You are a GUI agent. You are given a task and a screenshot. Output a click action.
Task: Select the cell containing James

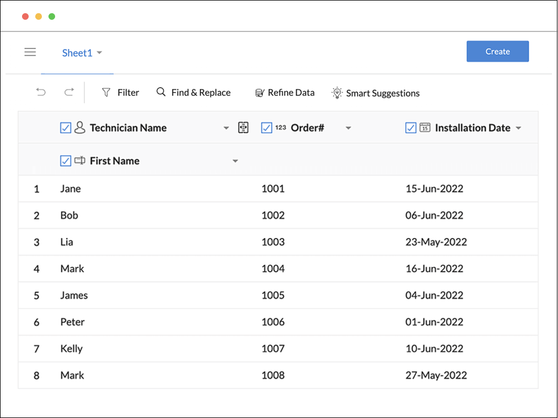pos(74,296)
